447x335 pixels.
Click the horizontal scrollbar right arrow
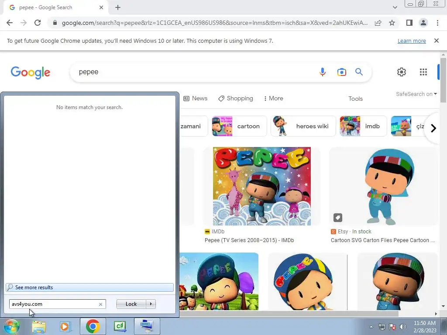tap(436, 314)
